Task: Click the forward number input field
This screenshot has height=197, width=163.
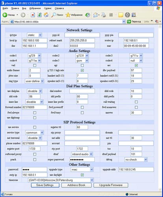Action: (x=34, y=107)
